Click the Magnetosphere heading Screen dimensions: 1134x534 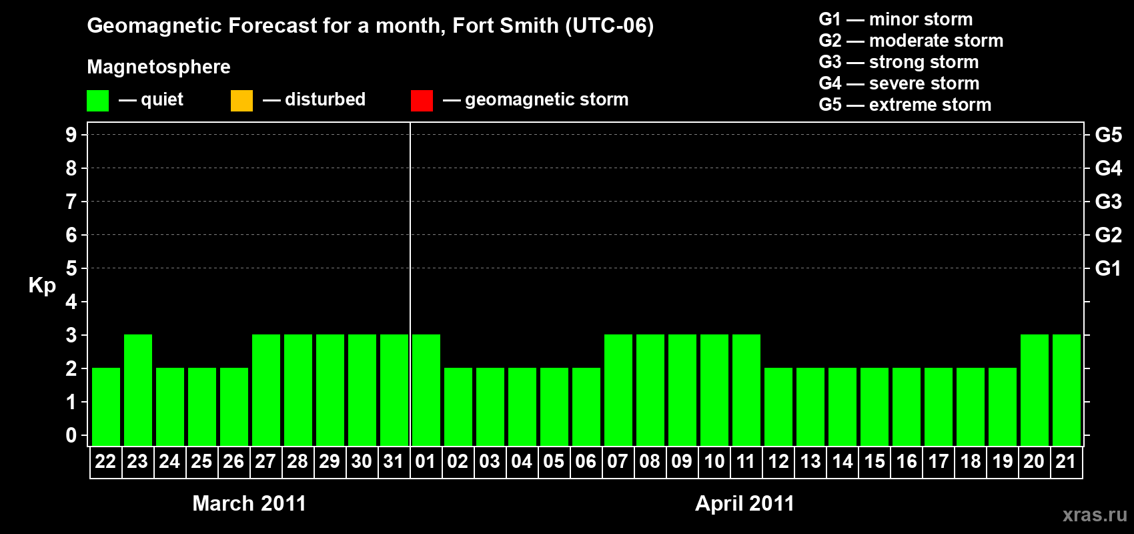click(x=159, y=67)
